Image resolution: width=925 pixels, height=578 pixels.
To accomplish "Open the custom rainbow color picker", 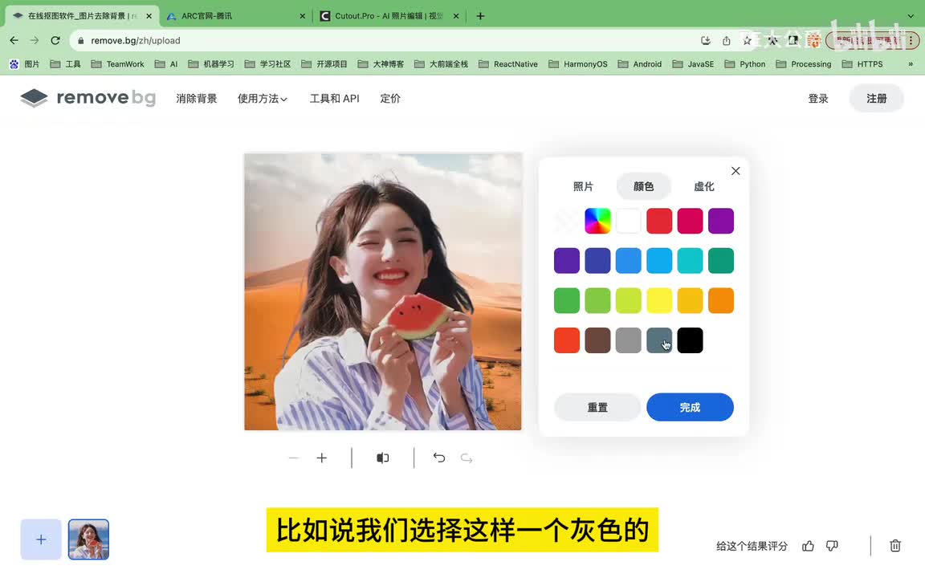I will point(597,221).
